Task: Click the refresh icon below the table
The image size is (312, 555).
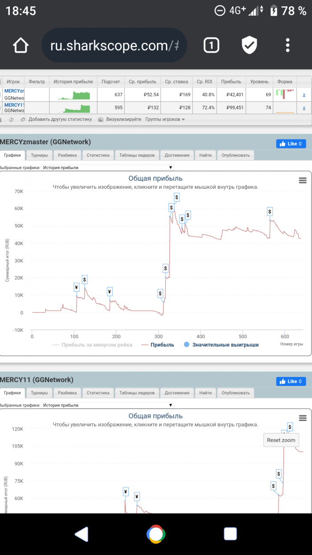Action: coord(11,120)
